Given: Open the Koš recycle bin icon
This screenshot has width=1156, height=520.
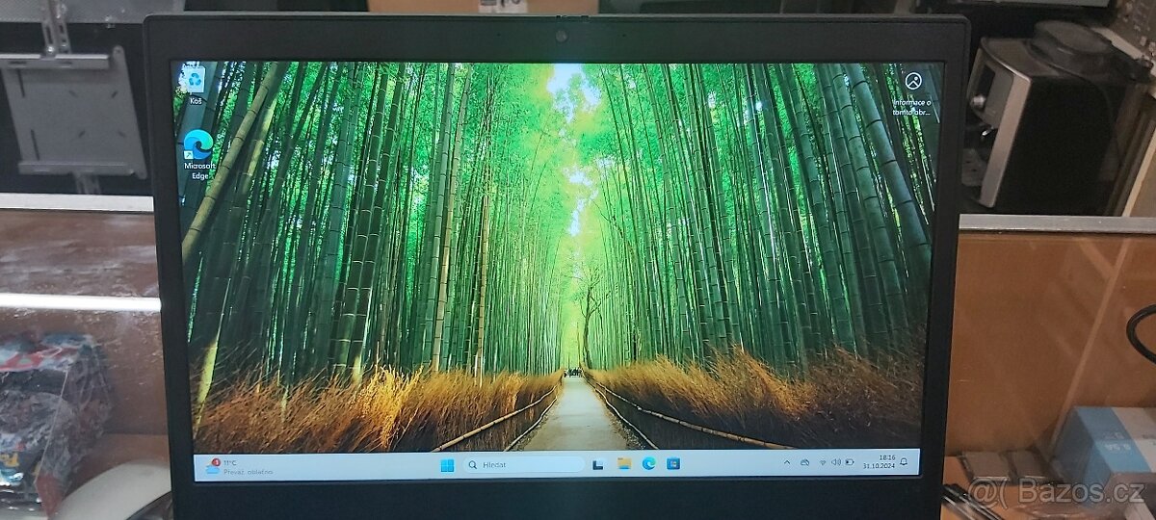Looking at the screenshot, I should (196, 85).
